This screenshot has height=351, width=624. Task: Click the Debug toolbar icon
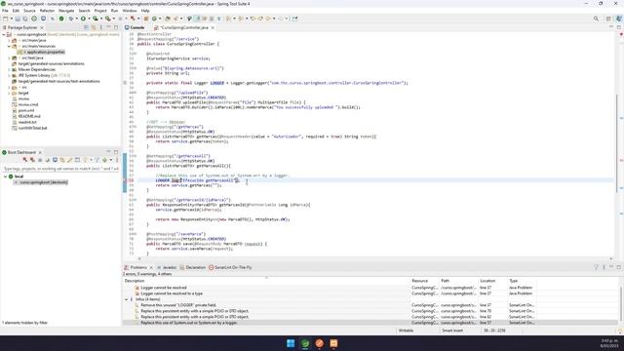coord(71,19)
